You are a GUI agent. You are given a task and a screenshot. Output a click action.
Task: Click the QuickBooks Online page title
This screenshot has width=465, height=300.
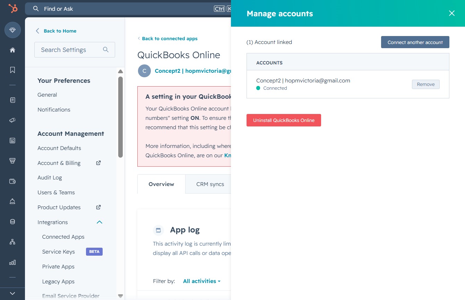pos(179,55)
